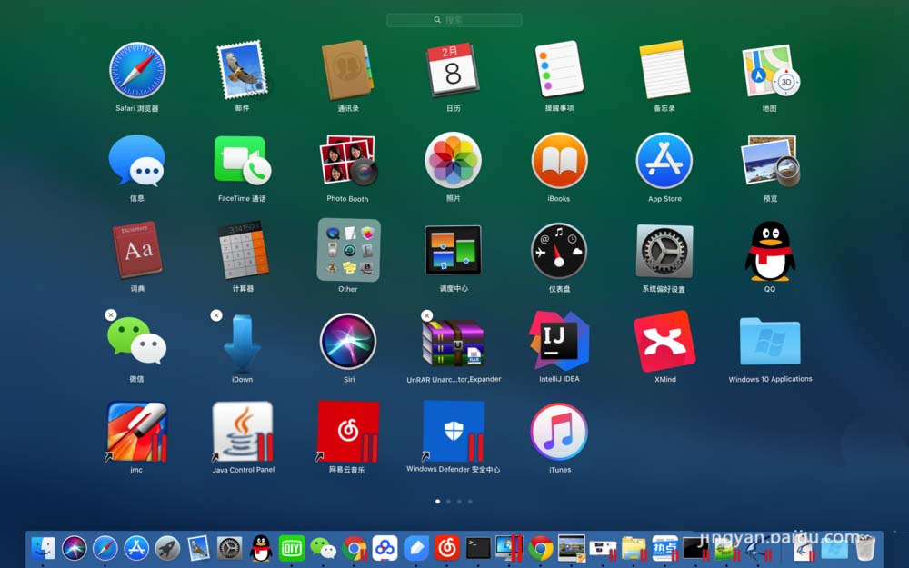Open 调度中心 Mission Control
Image resolution: width=909 pixels, height=568 pixels.
453,250
